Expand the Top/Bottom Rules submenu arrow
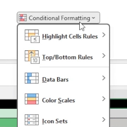127x127 pixels. [104, 56]
